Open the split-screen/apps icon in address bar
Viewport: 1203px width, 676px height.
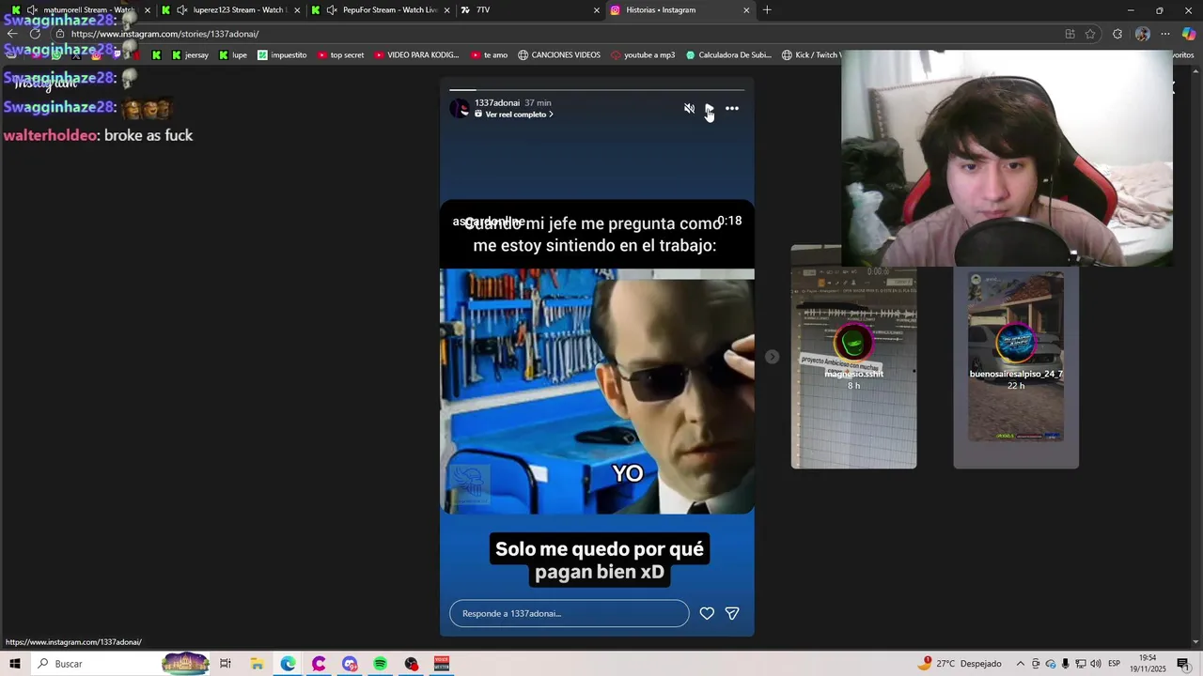point(1070,34)
